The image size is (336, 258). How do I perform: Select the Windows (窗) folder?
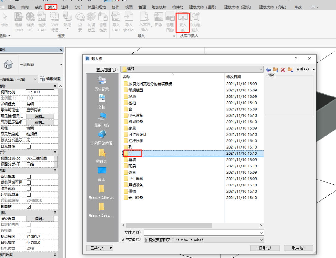click(130, 109)
